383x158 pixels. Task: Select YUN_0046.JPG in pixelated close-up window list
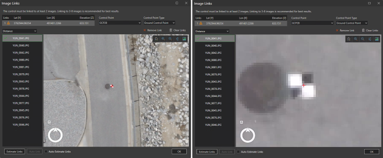[215, 125]
